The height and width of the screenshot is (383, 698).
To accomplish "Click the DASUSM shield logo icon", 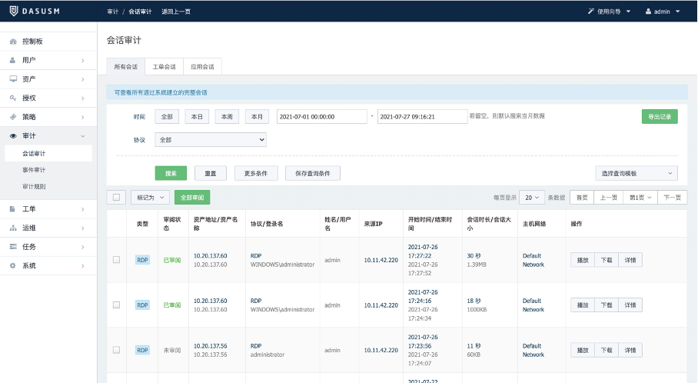I will (x=14, y=11).
